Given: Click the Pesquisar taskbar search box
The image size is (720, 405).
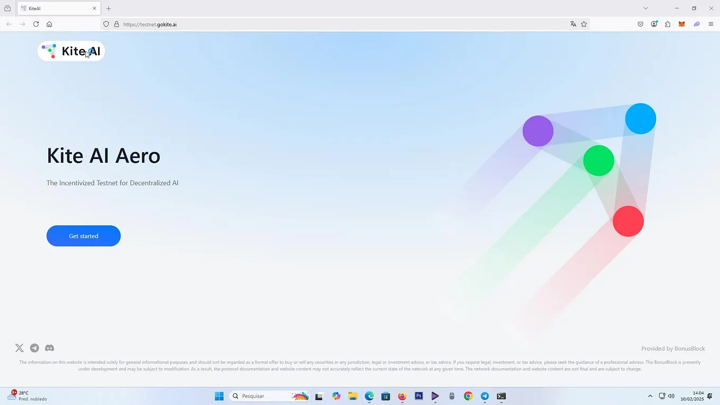Looking at the screenshot, I should (x=270, y=396).
